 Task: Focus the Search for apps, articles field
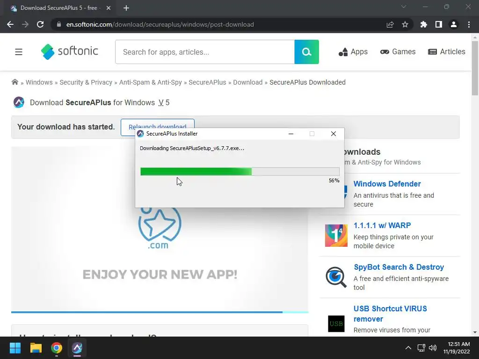point(205,52)
